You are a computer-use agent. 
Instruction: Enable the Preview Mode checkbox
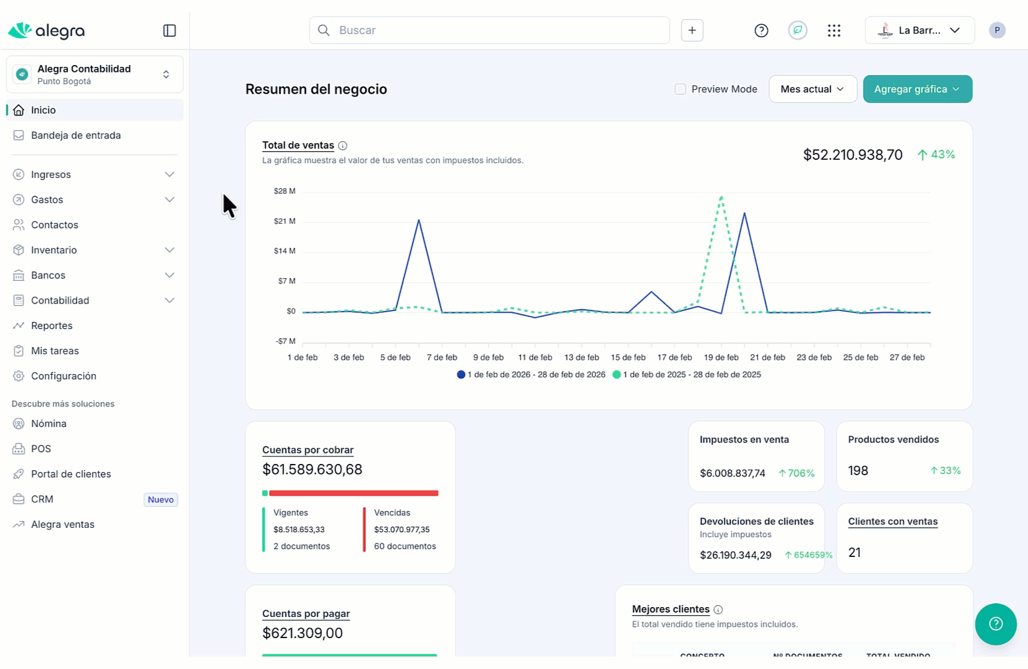pyautogui.click(x=680, y=89)
